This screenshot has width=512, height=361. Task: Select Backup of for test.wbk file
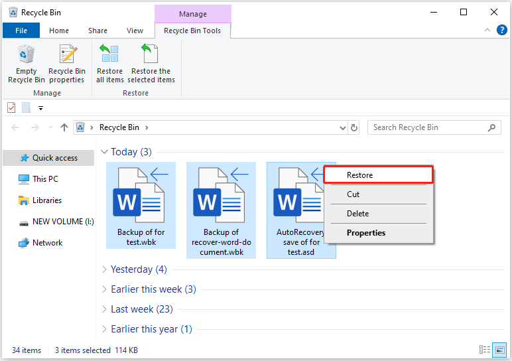click(141, 205)
